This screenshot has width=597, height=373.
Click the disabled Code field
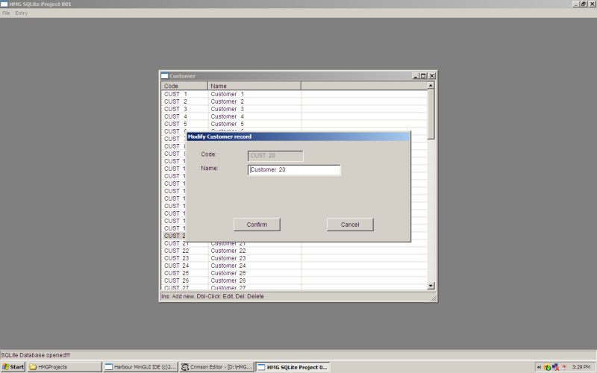click(275, 156)
